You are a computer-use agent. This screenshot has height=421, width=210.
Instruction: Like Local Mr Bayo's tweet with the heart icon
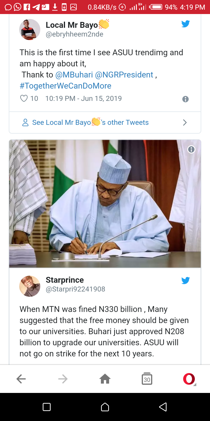pyautogui.click(x=24, y=99)
